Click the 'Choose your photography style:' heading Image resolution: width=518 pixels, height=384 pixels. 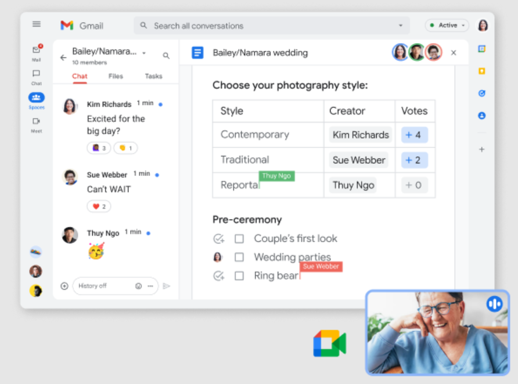click(290, 85)
